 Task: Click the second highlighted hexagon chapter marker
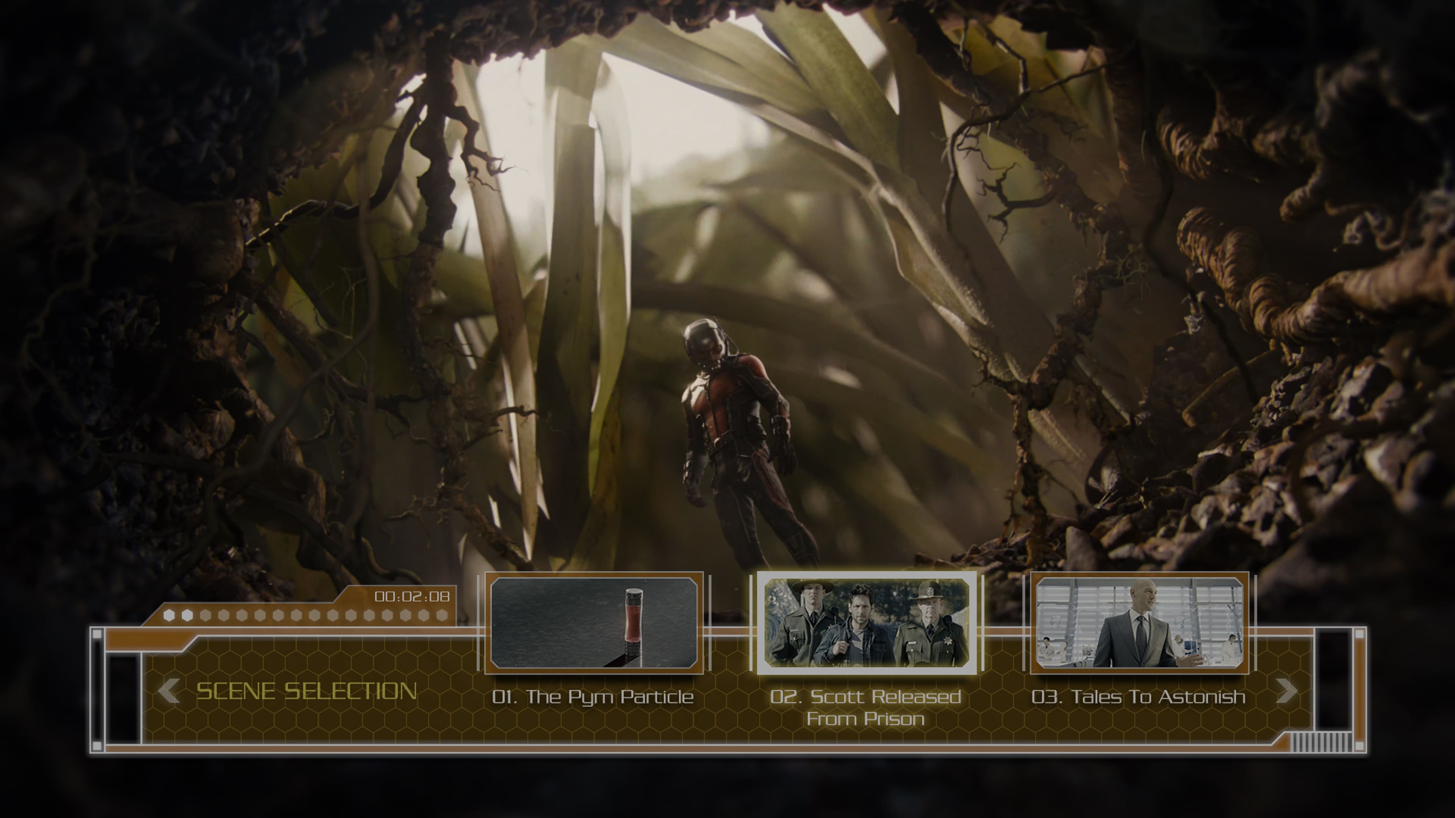[188, 615]
